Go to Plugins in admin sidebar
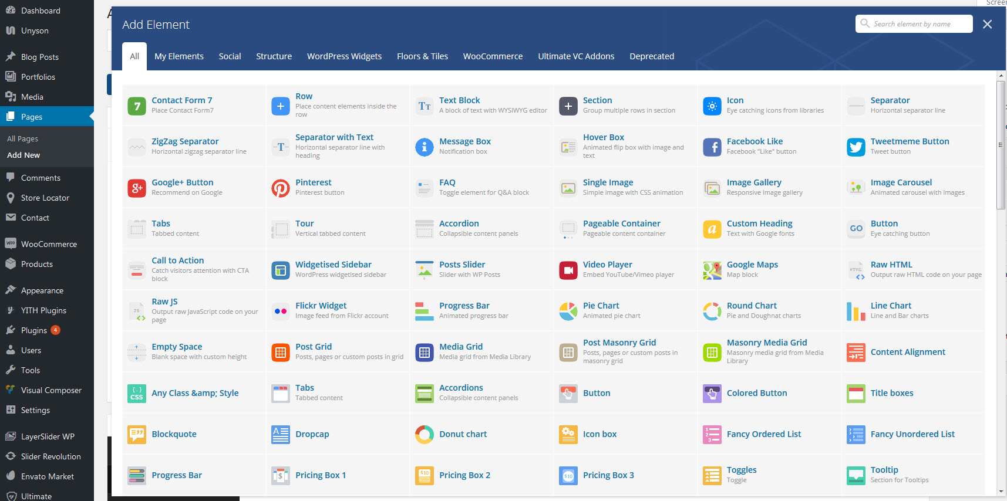The width and height of the screenshot is (1007, 501). 33,330
